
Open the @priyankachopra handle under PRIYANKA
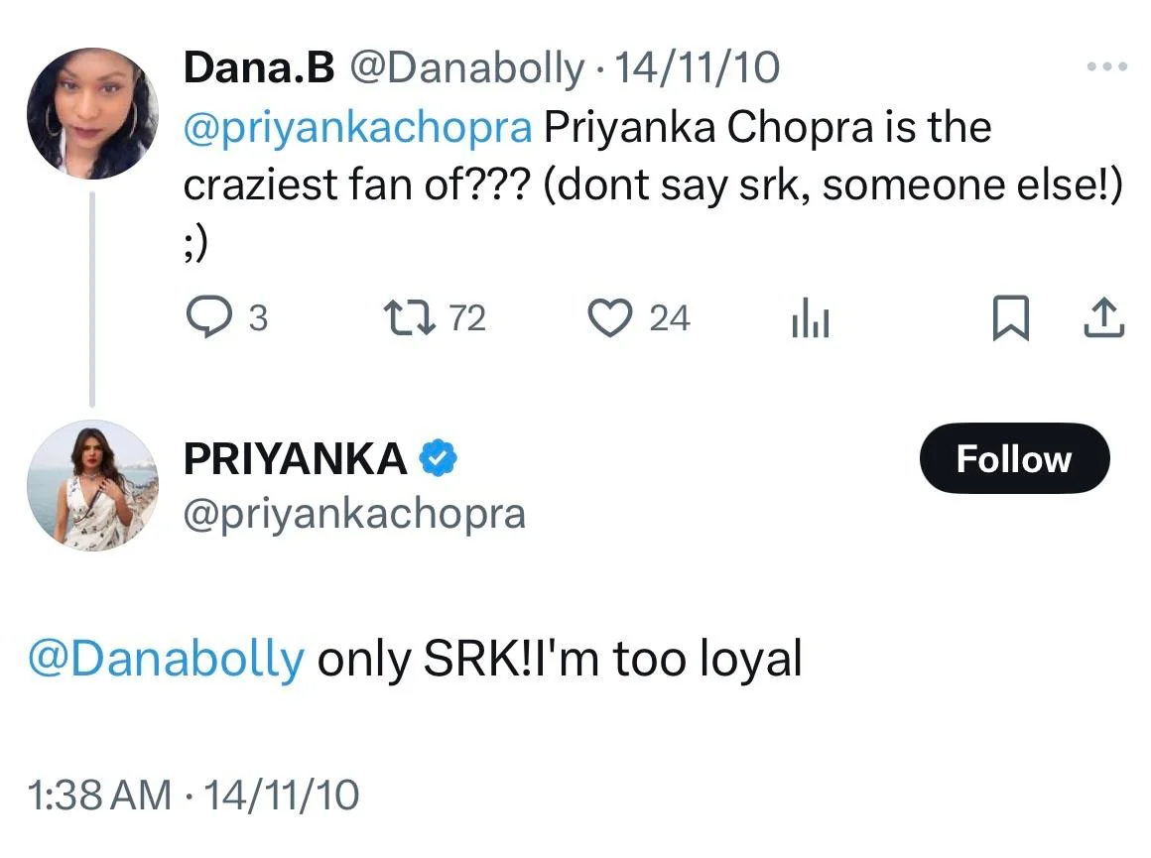tap(354, 513)
